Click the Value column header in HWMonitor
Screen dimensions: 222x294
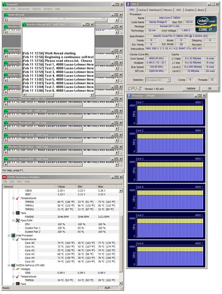point(66,186)
